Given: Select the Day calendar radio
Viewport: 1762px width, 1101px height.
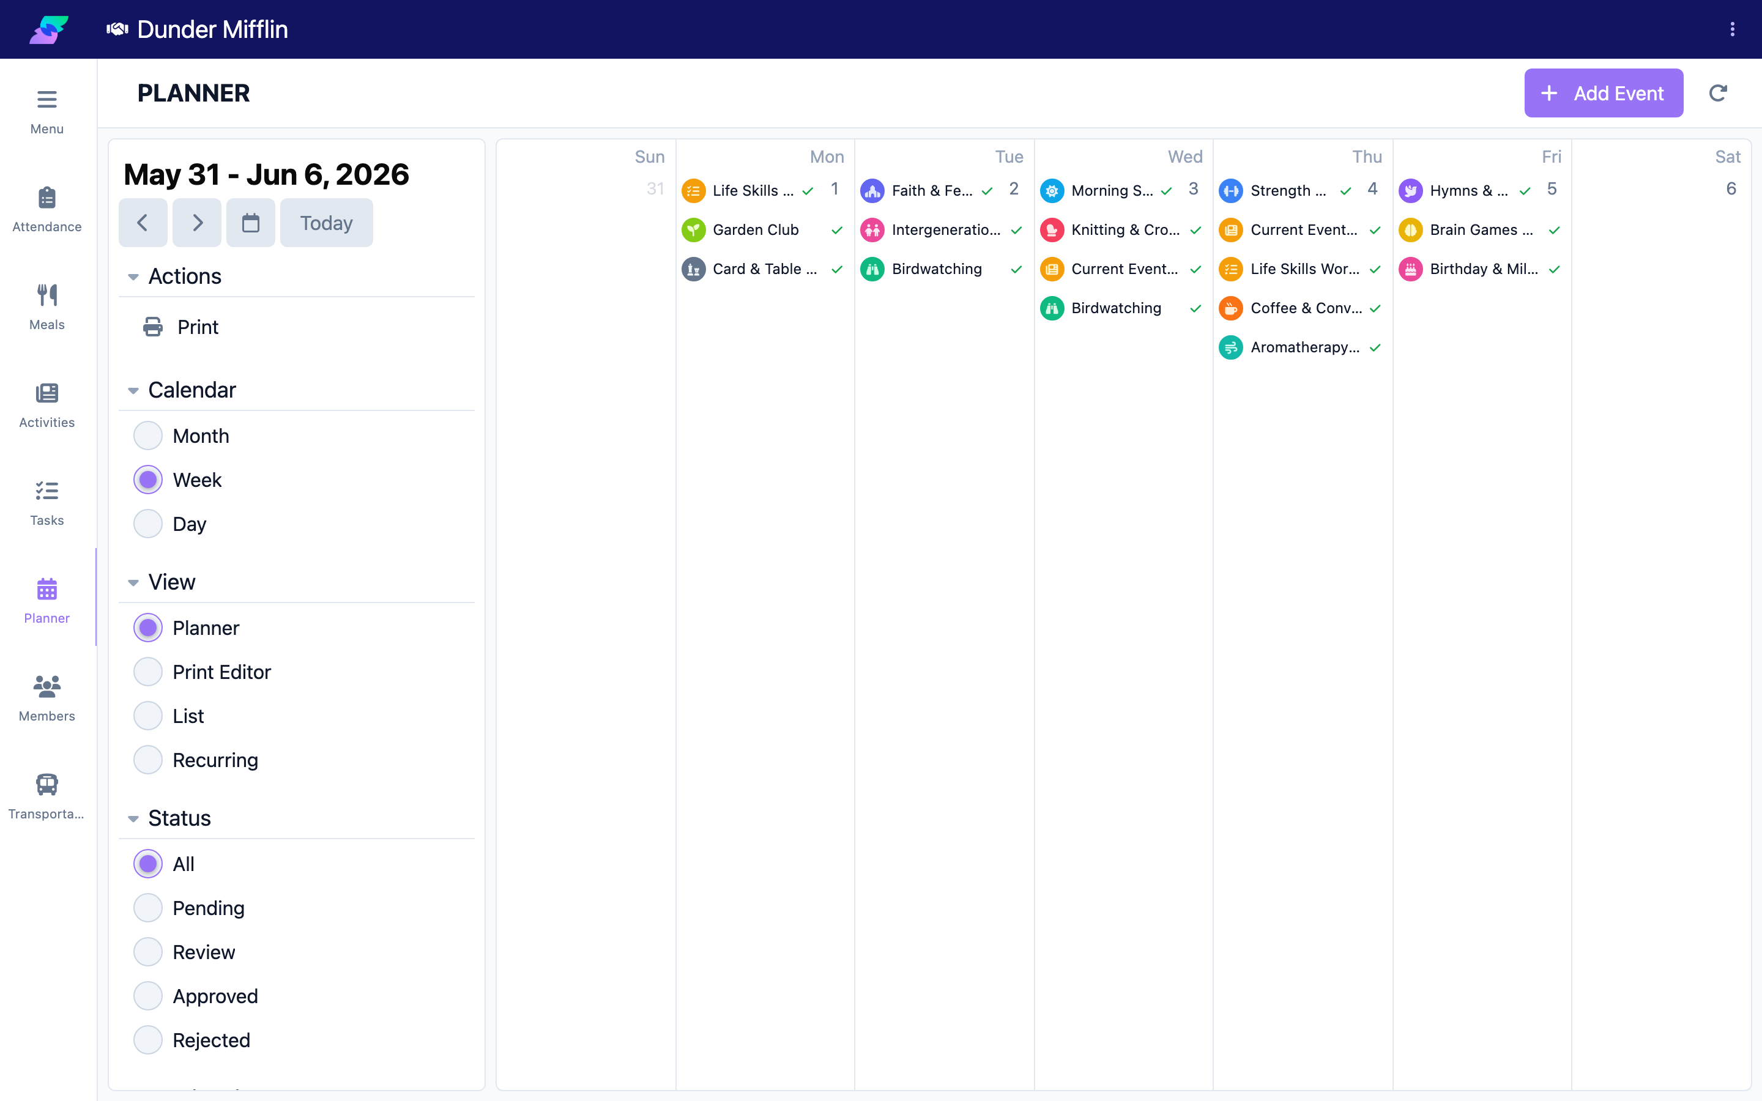Looking at the screenshot, I should (148, 524).
